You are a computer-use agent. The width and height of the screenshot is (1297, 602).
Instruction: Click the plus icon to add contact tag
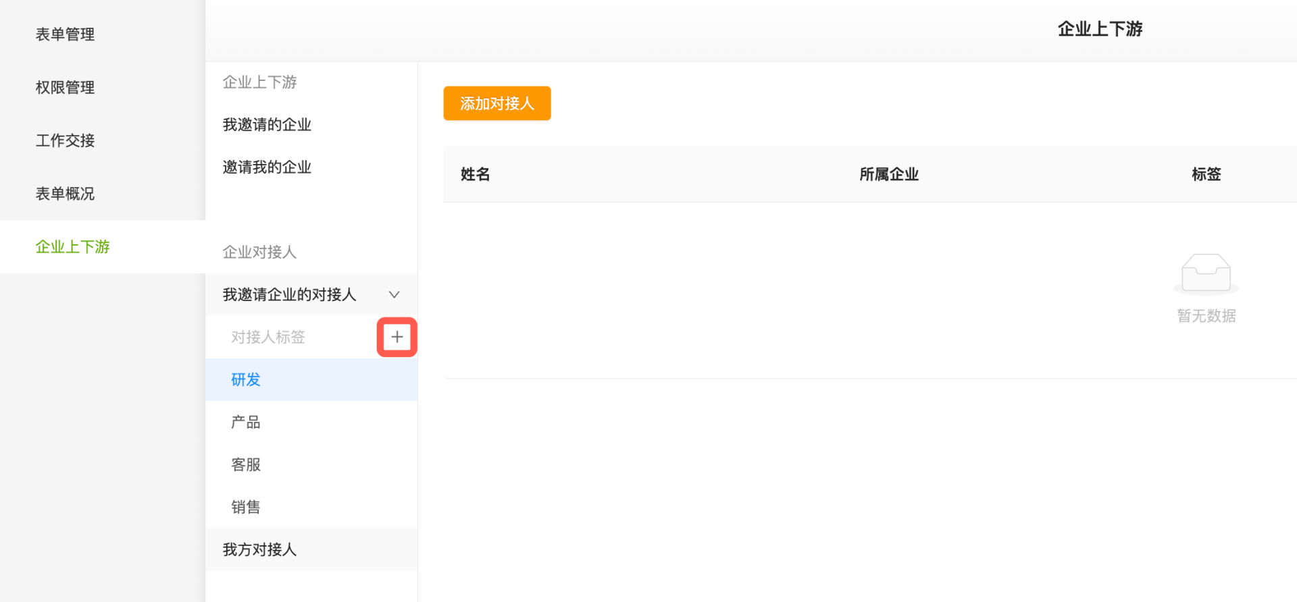coord(397,337)
